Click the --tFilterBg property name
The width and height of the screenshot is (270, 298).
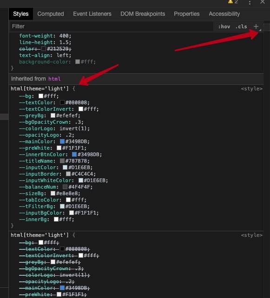pos(36,206)
